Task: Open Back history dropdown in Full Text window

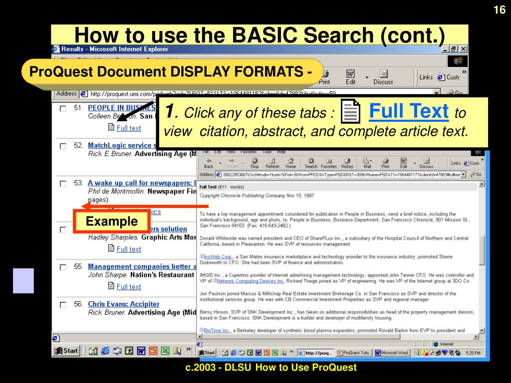Action: click(220, 163)
